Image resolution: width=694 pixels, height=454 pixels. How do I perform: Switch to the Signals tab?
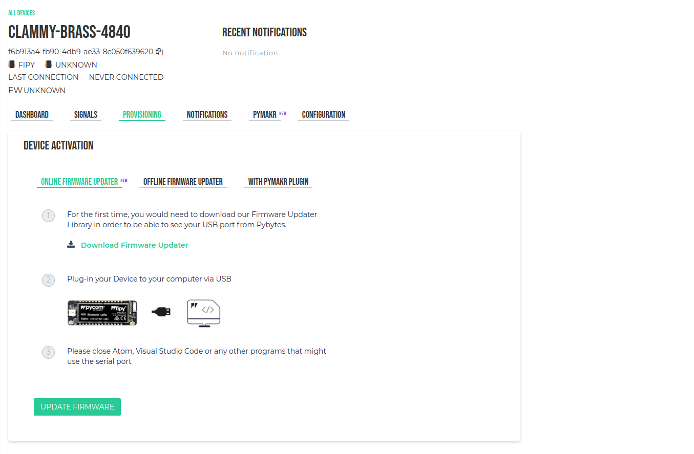pos(86,115)
